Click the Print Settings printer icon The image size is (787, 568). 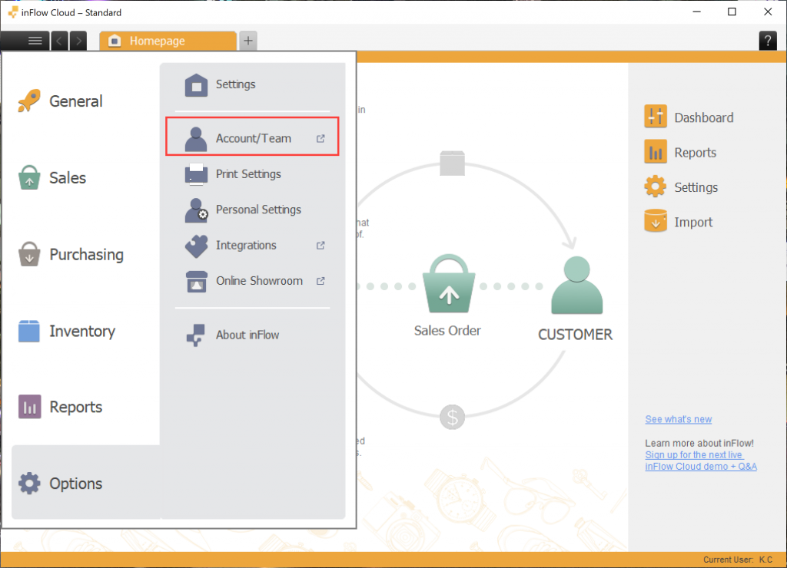[x=196, y=174]
